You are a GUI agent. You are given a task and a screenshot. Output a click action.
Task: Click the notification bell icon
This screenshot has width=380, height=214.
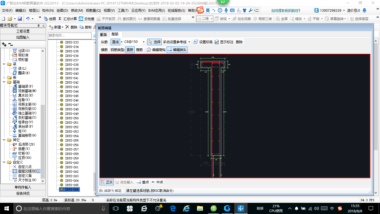pyautogui.click(x=364, y=10)
